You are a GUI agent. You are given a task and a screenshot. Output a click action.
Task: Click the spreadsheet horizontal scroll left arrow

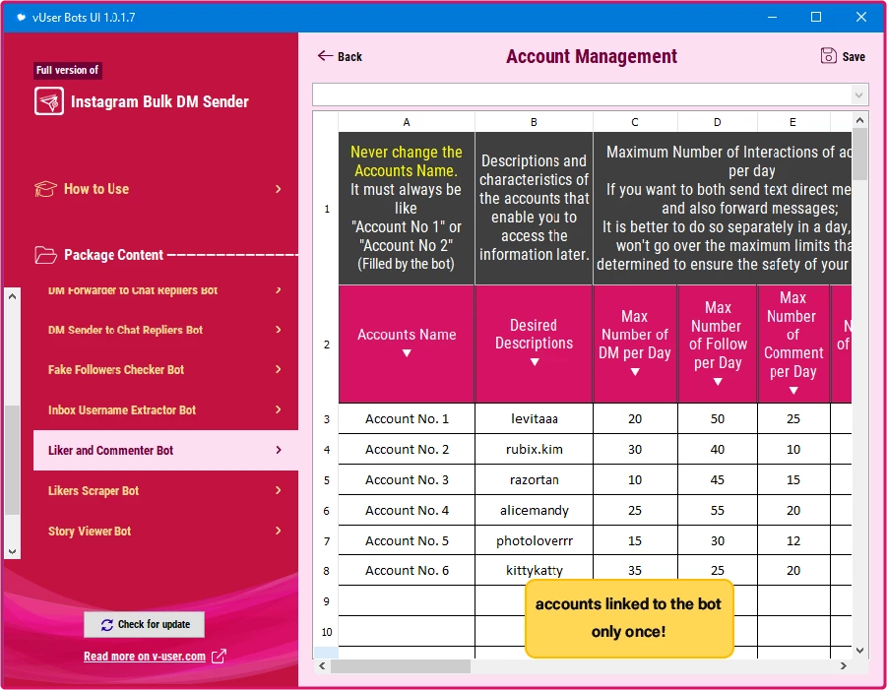(x=322, y=665)
